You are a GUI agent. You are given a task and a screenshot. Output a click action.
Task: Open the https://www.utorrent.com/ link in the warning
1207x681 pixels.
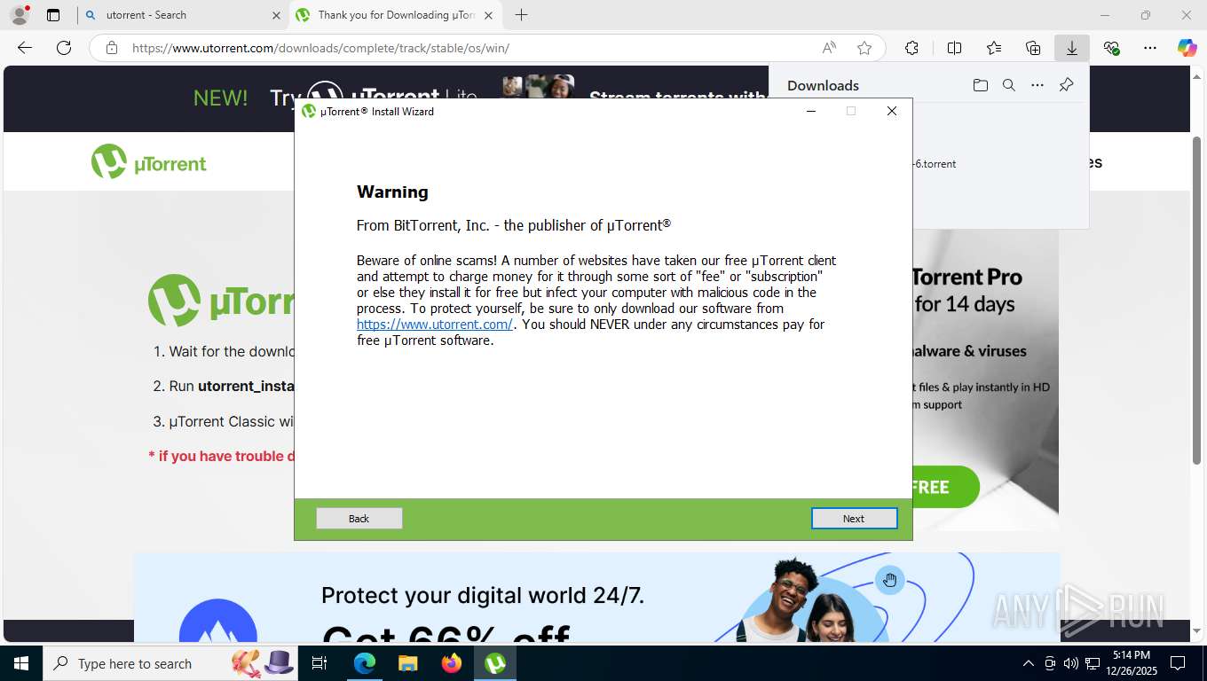(435, 325)
